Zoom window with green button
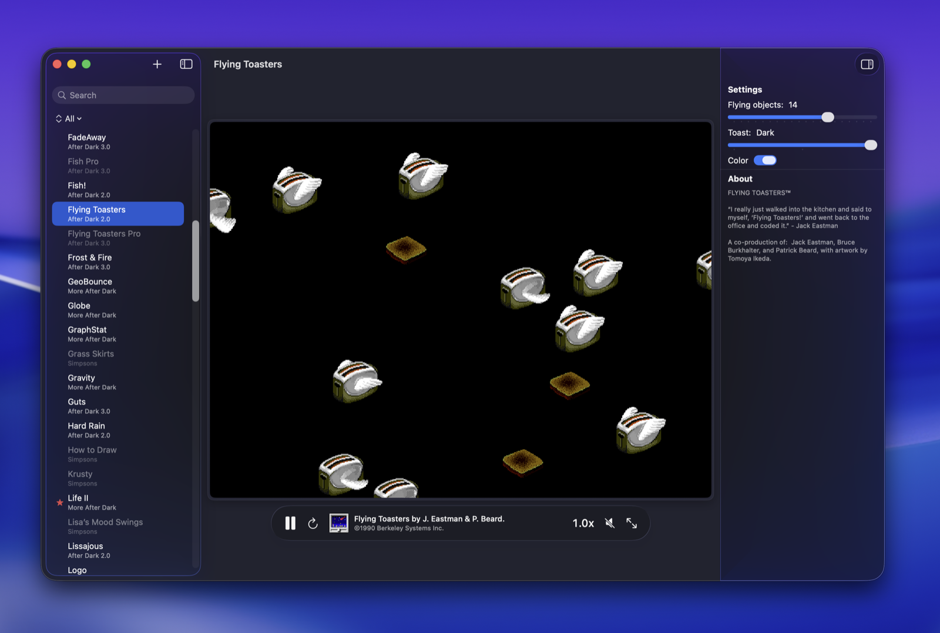Image resolution: width=940 pixels, height=633 pixels. tap(86, 64)
